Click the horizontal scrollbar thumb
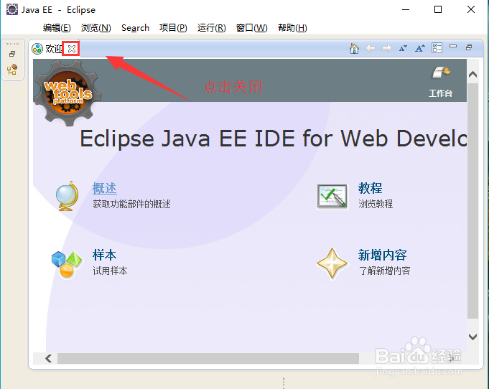Image resolution: width=489 pixels, height=389 pixels. (208, 358)
